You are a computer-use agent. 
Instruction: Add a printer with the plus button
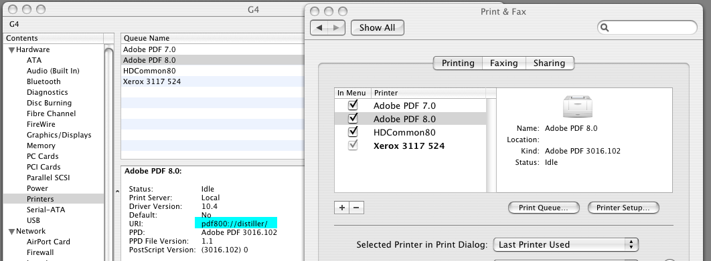pos(342,208)
